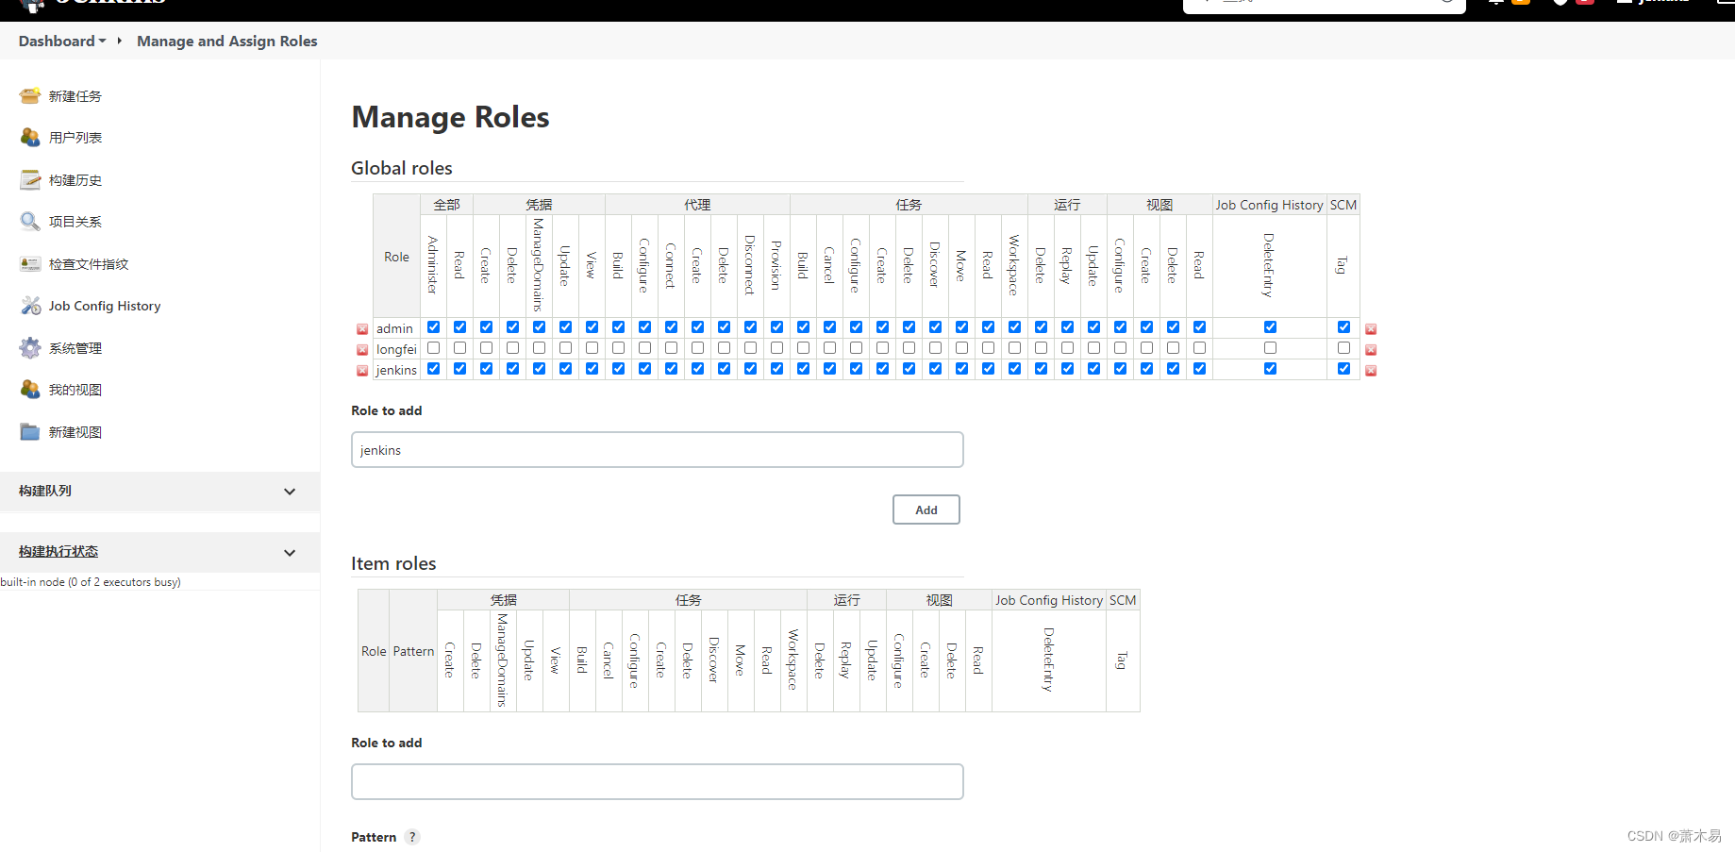Click the 构建历史 notepad icon

[30, 179]
